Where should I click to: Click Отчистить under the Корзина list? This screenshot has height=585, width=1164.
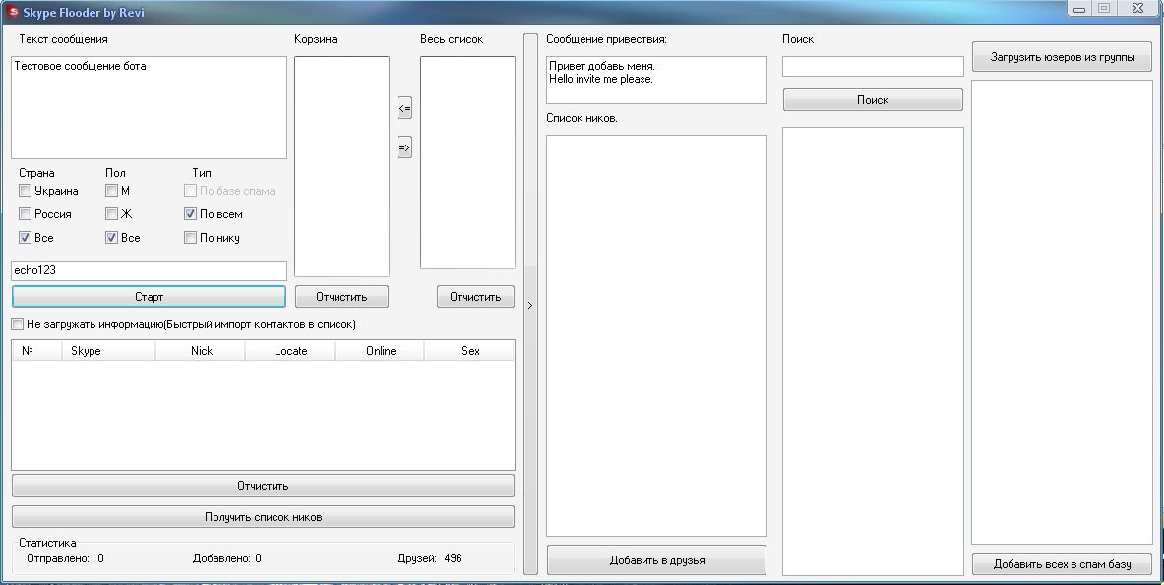pyautogui.click(x=341, y=297)
